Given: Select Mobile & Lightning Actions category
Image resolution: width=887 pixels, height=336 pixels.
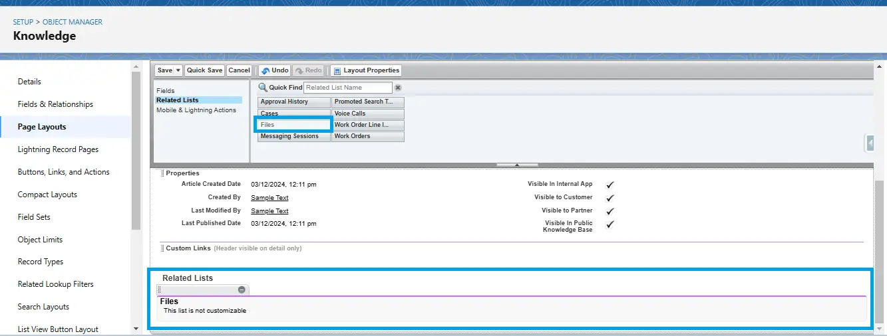Looking at the screenshot, I should point(196,110).
